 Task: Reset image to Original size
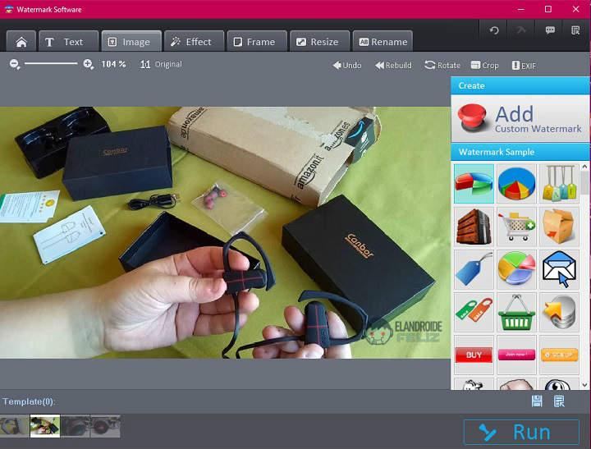161,64
